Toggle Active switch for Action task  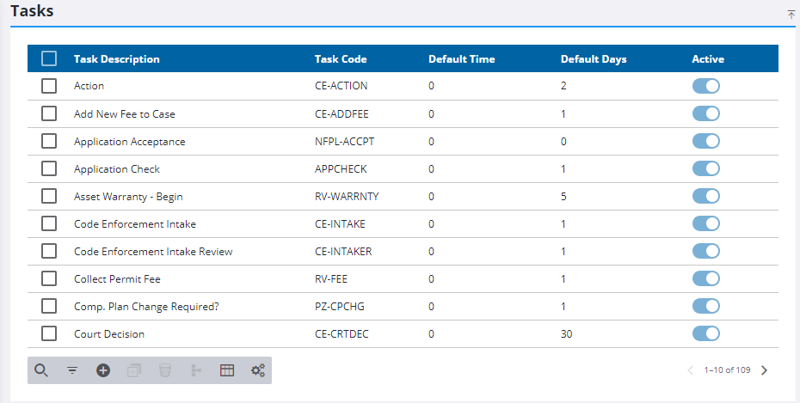pos(705,86)
